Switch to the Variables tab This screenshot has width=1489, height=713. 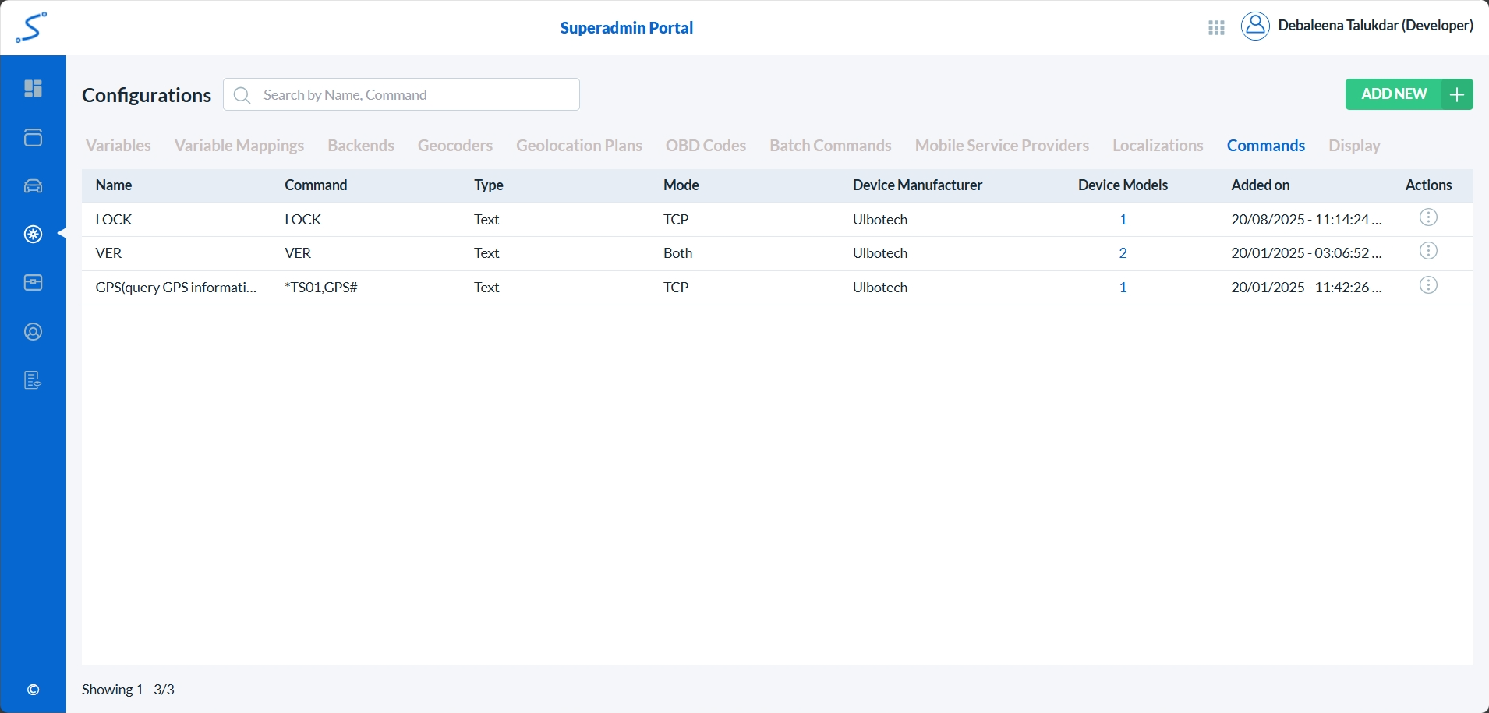click(118, 146)
